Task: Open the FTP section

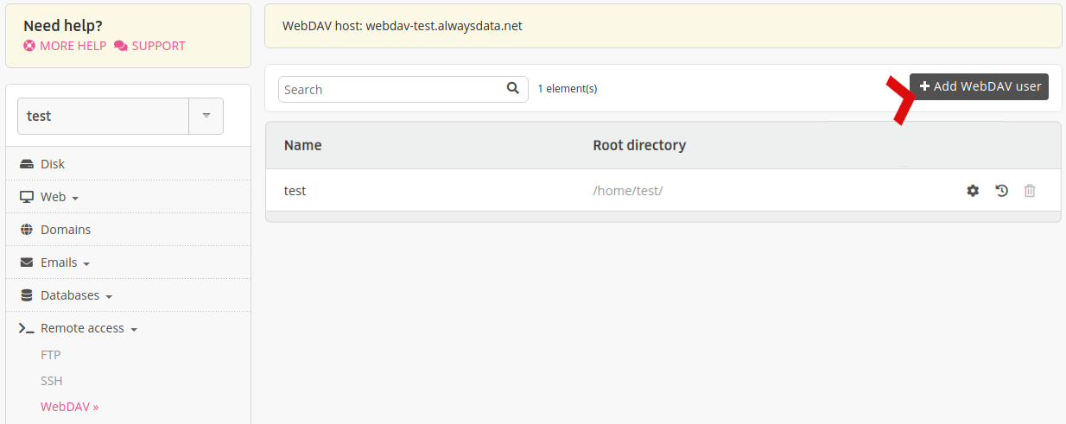Action: 50,355
